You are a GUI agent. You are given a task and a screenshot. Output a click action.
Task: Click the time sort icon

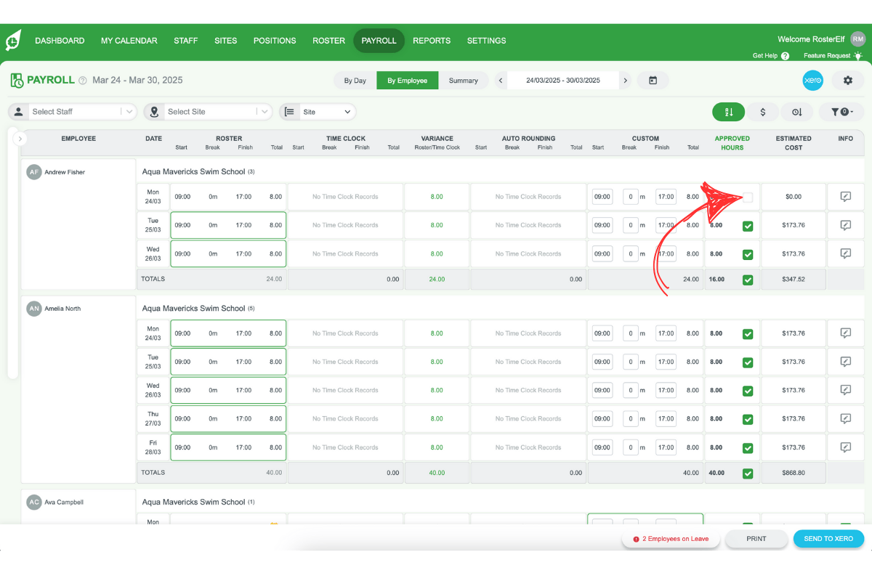(797, 112)
